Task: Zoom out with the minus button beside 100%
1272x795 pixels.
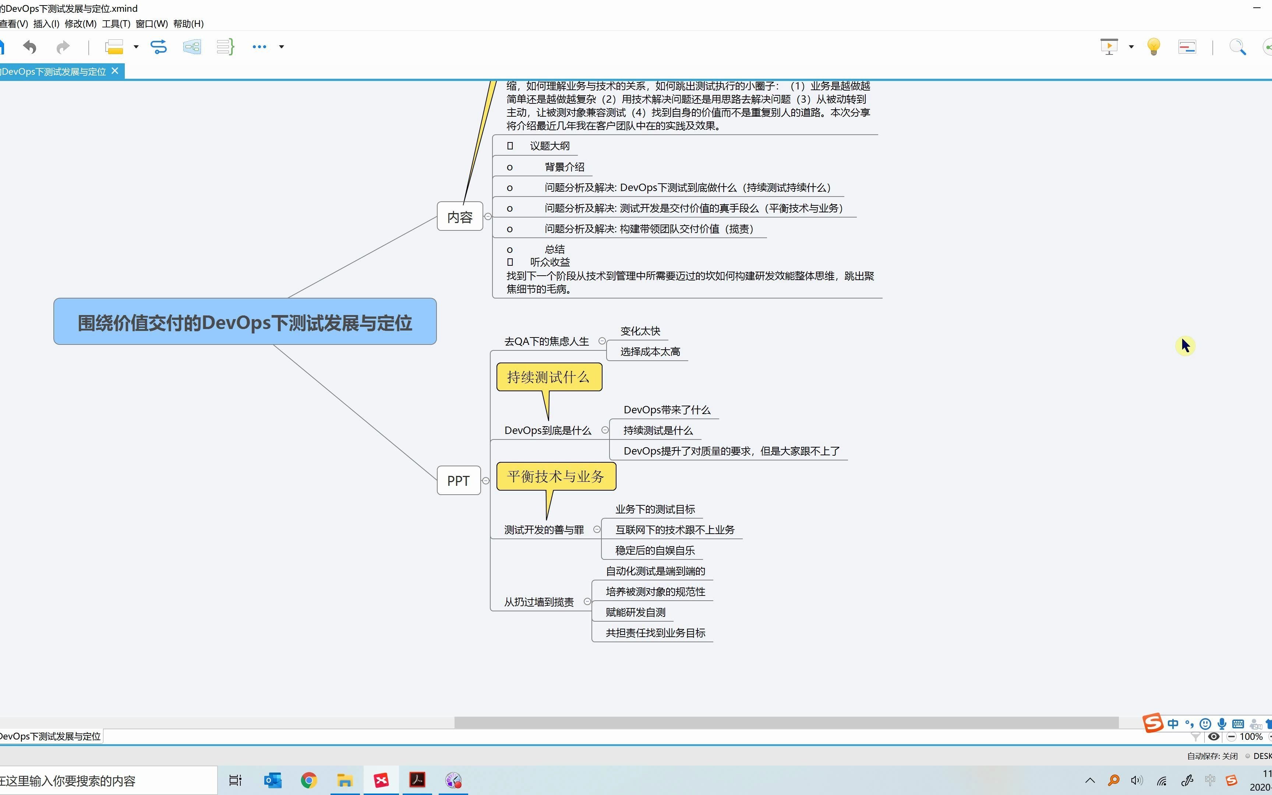Action: tap(1231, 736)
